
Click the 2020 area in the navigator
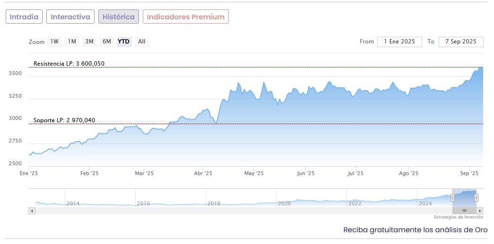(284, 203)
